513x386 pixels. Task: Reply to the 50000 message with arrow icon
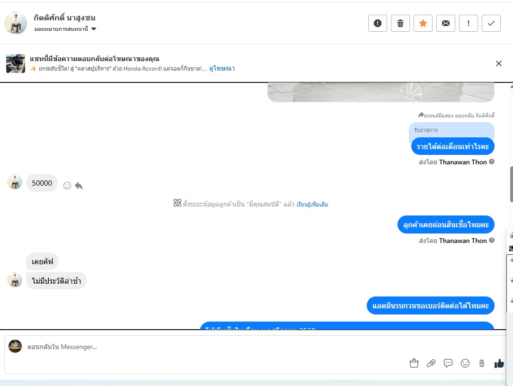79,186
